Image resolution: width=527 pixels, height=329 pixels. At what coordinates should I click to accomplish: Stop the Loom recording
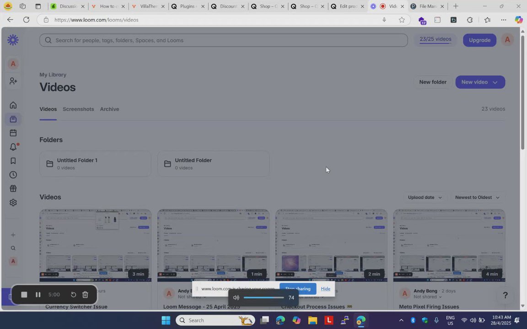coord(24,294)
